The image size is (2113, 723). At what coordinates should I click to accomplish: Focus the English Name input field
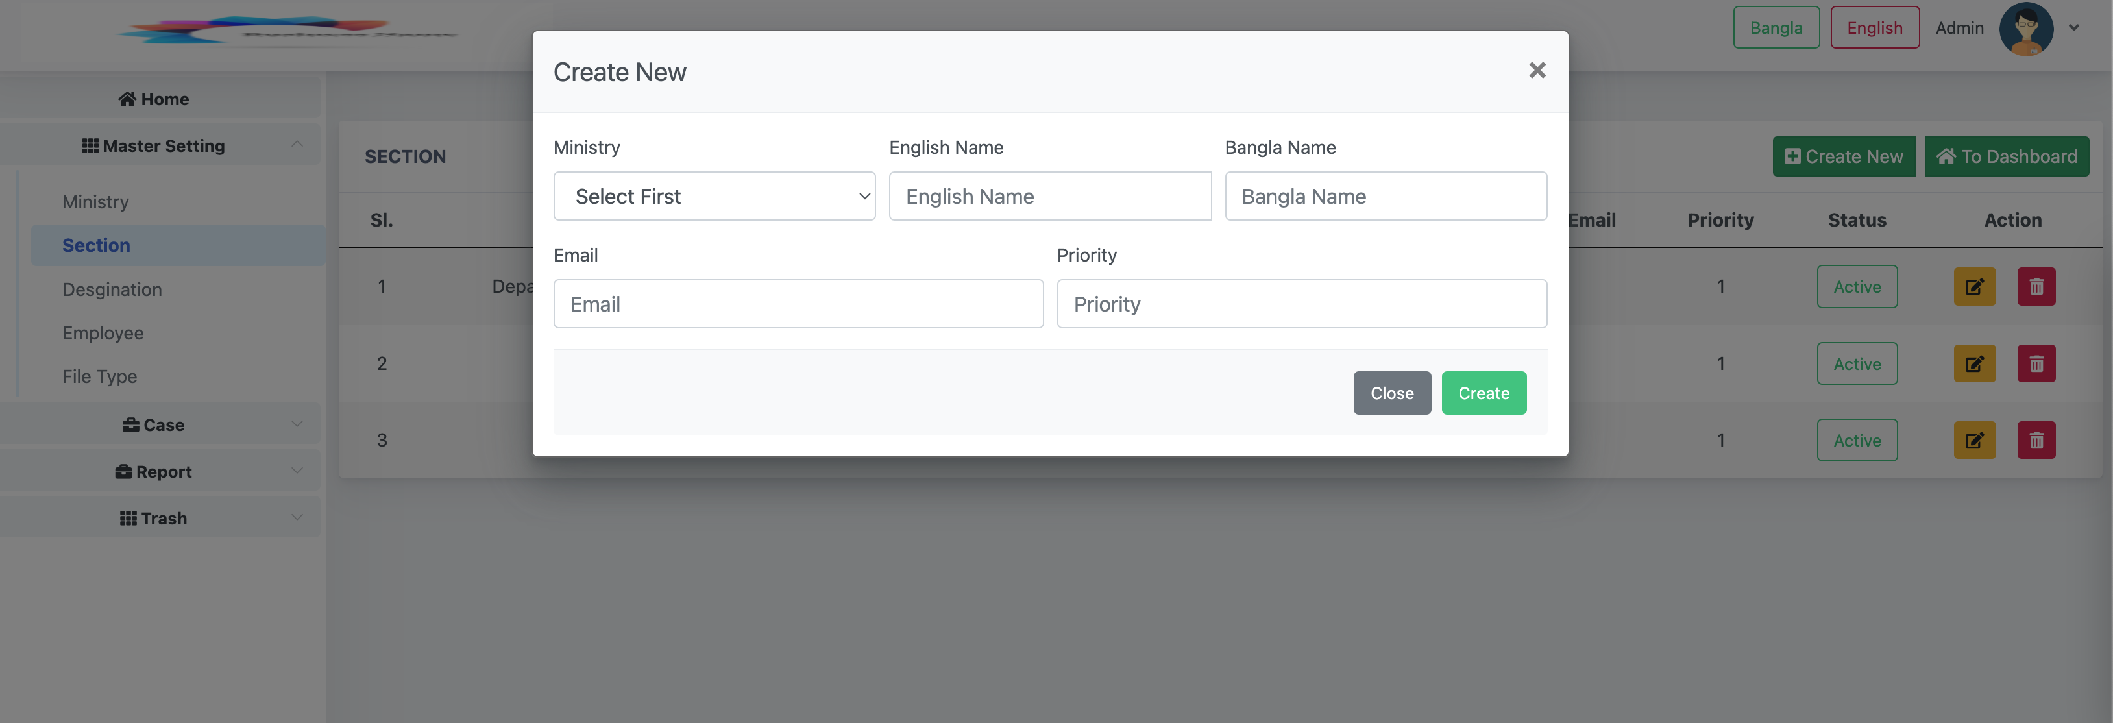coord(1049,196)
